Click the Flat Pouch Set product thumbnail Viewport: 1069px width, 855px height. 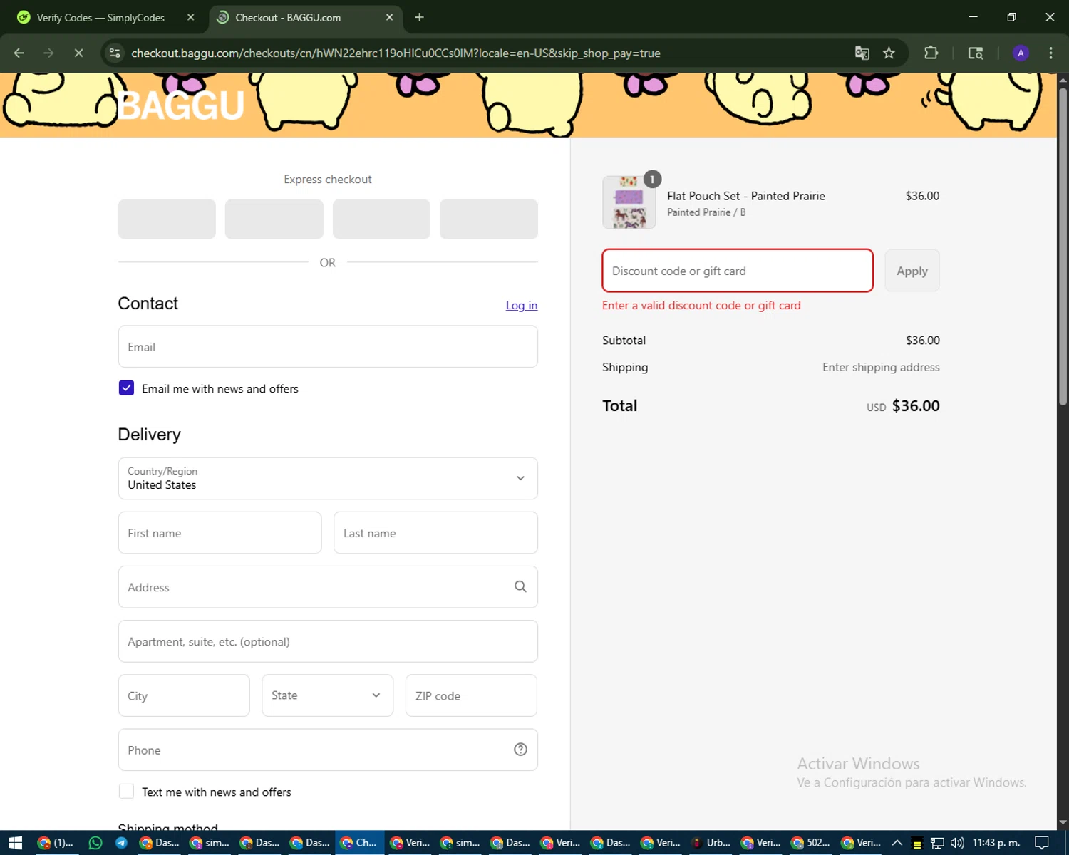(x=629, y=202)
